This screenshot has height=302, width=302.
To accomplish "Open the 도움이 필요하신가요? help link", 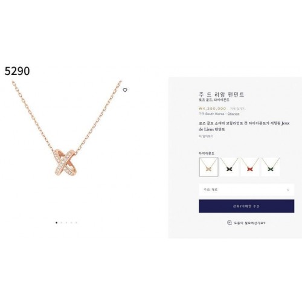I will pos(249,223).
